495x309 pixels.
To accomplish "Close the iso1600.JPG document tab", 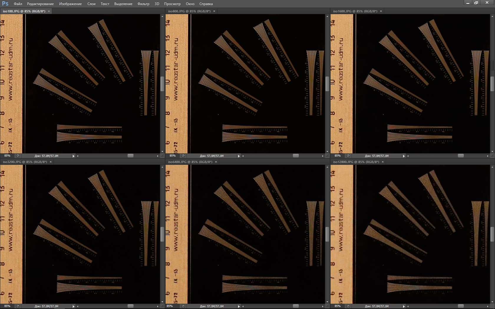I will [x=381, y=11].
